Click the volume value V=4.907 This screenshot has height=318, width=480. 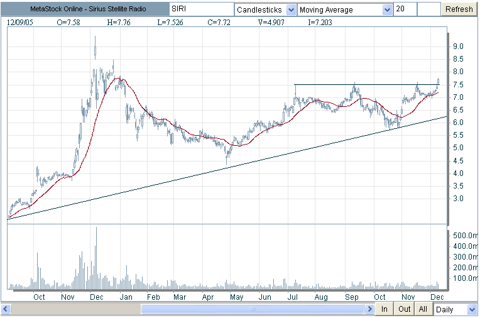271,23
